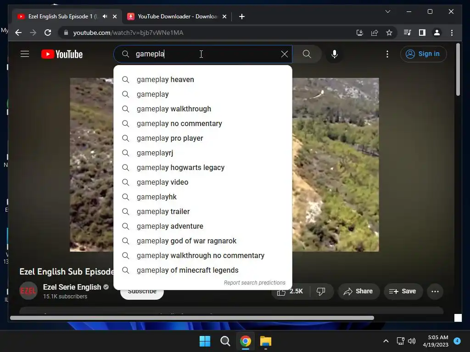The height and width of the screenshot is (352, 470).
Task: Submit search with magnifier button
Action: click(x=307, y=54)
